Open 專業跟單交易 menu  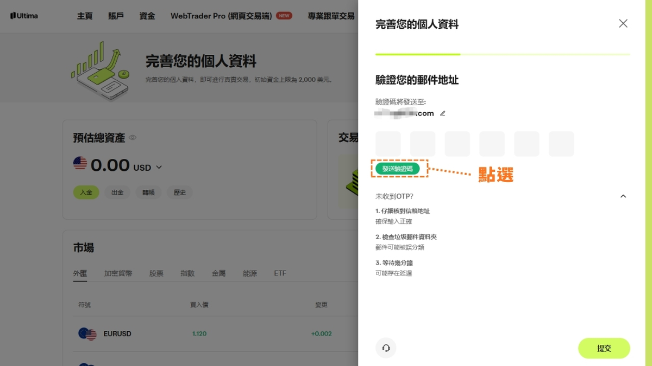[x=331, y=16]
